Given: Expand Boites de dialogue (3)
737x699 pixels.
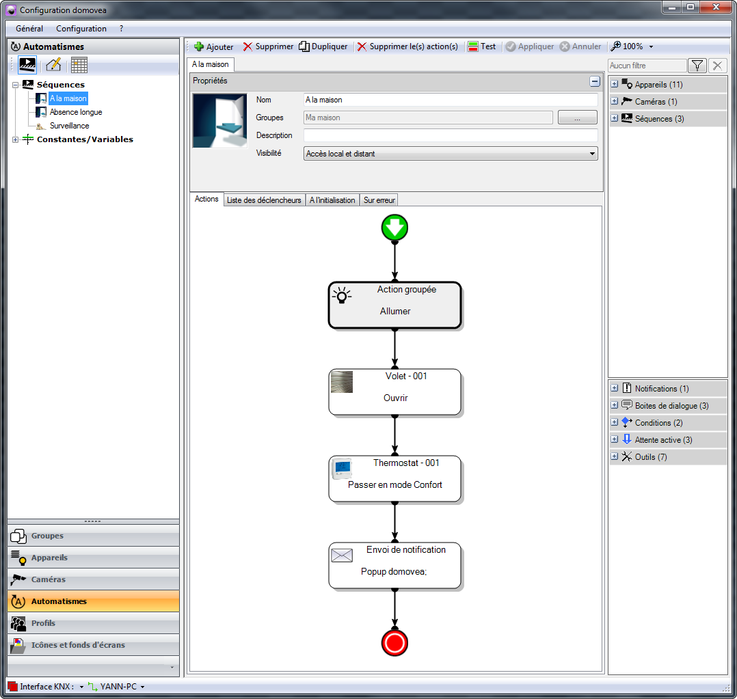Looking at the screenshot, I should pos(615,405).
